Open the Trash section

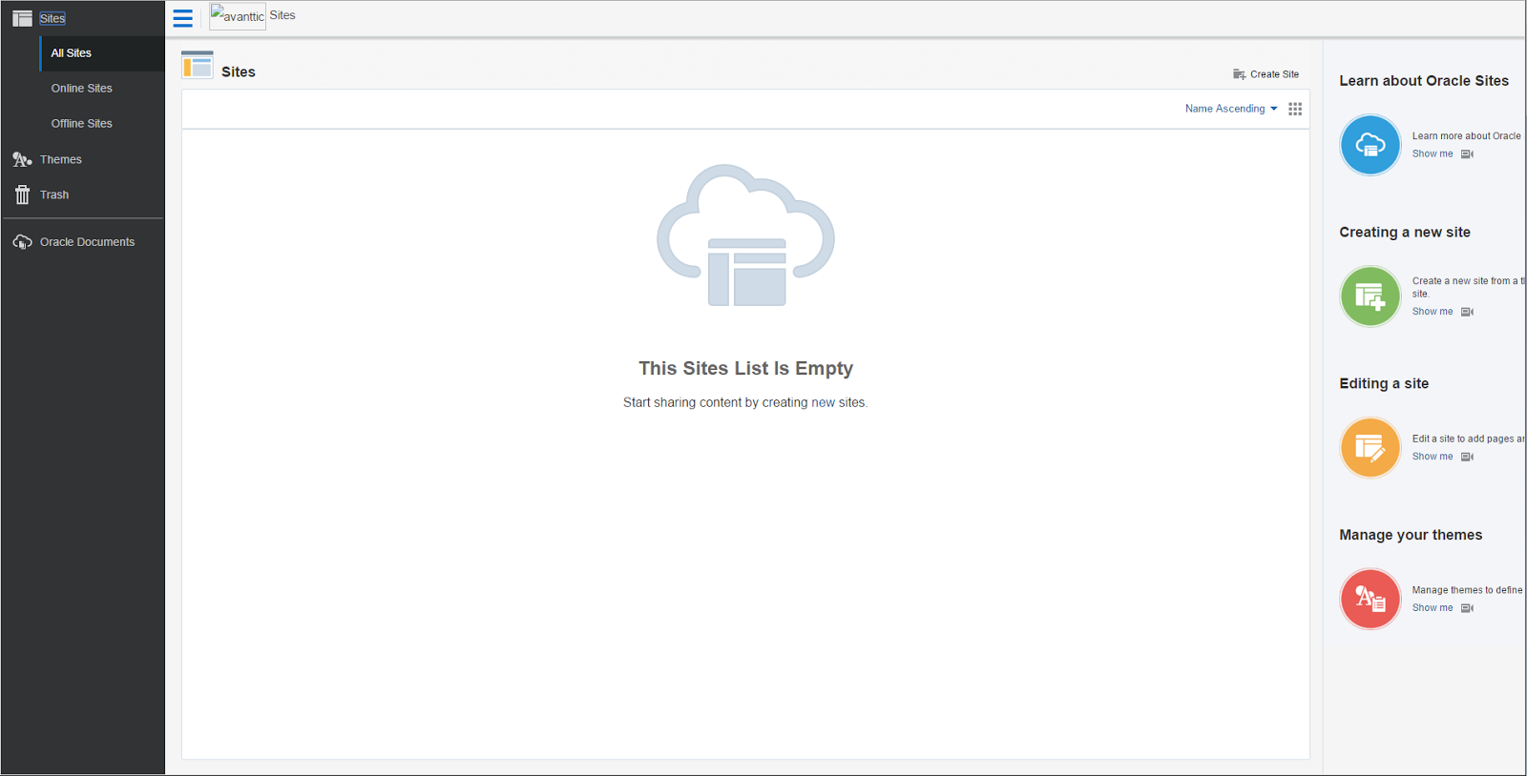(x=54, y=194)
